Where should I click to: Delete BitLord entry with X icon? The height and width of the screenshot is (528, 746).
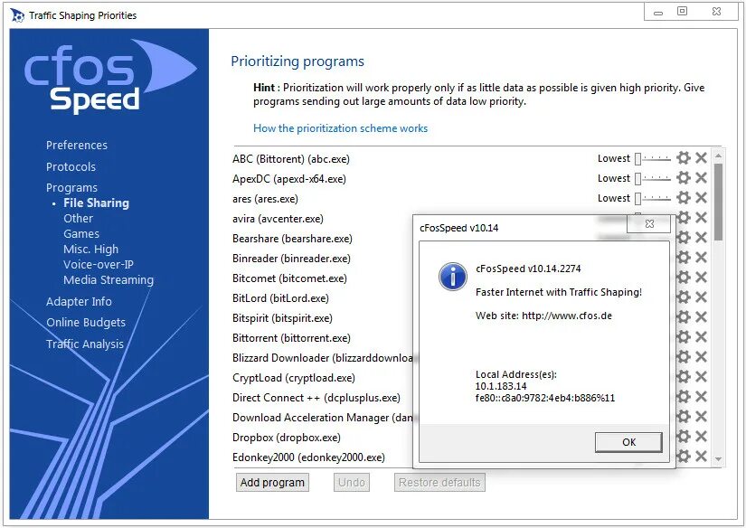tap(701, 297)
